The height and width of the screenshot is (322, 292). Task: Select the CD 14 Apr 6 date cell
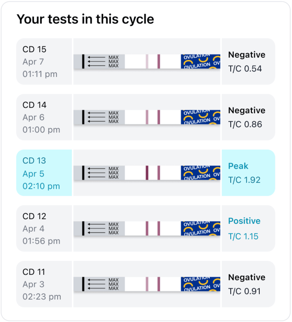44,117
